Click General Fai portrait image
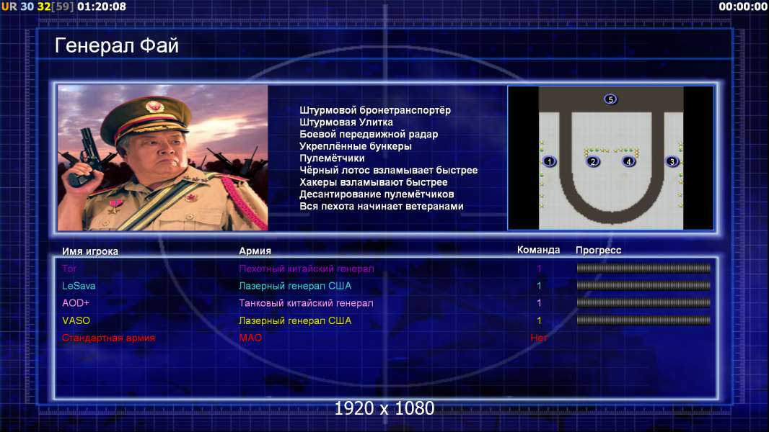 click(163, 158)
